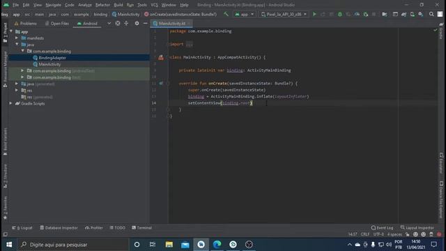The height and width of the screenshot is (251, 446).
Task: Open the Refactor menu
Action: click(x=102, y=5)
